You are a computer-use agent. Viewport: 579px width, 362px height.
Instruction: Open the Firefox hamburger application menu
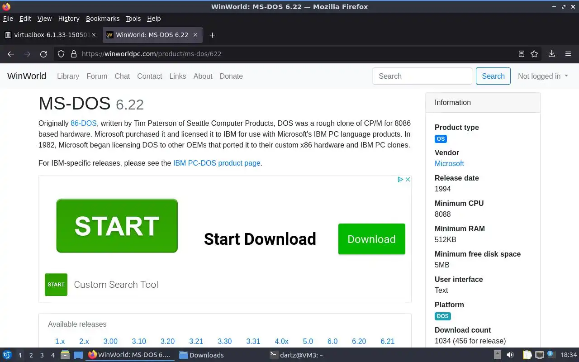pos(568,54)
